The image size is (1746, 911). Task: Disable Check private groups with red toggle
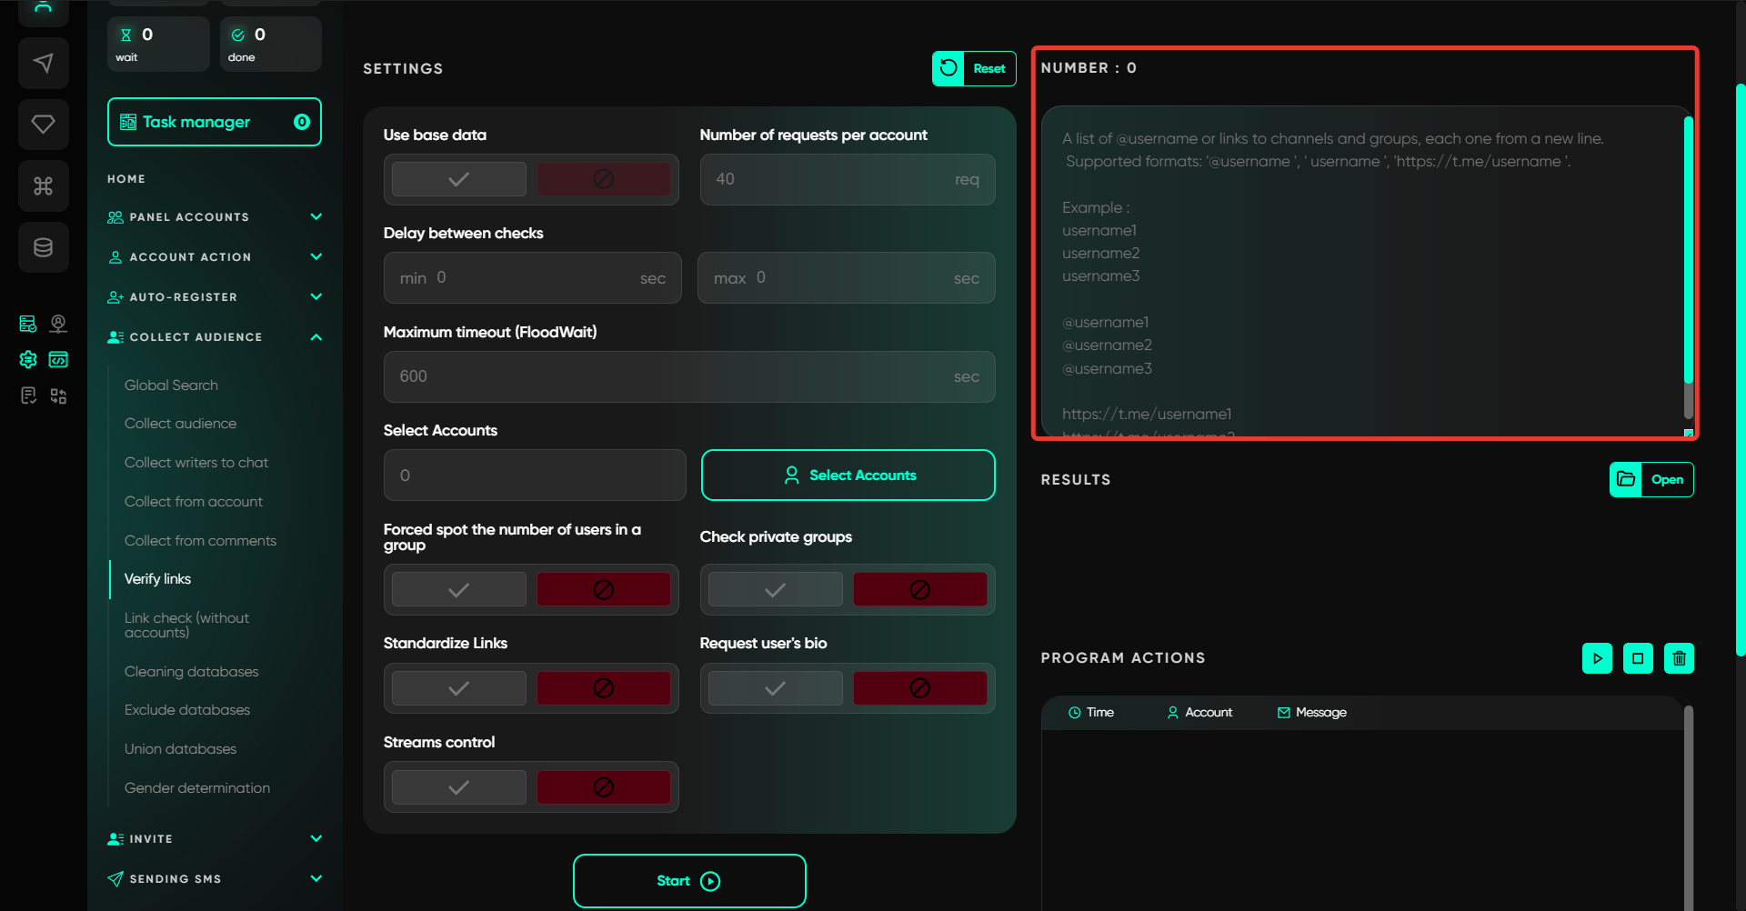click(919, 590)
